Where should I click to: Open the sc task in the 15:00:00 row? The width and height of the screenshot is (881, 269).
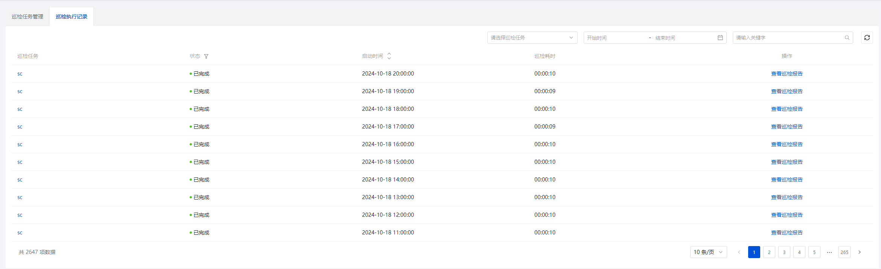[20, 162]
